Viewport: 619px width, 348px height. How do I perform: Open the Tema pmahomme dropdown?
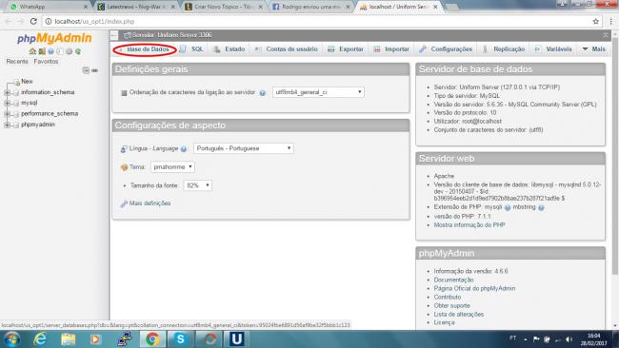pos(172,167)
